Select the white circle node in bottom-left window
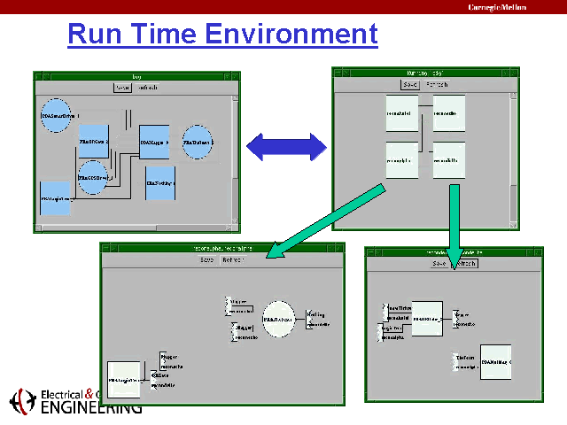Image resolution: width=567 pixels, height=425 pixels. [x=278, y=319]
